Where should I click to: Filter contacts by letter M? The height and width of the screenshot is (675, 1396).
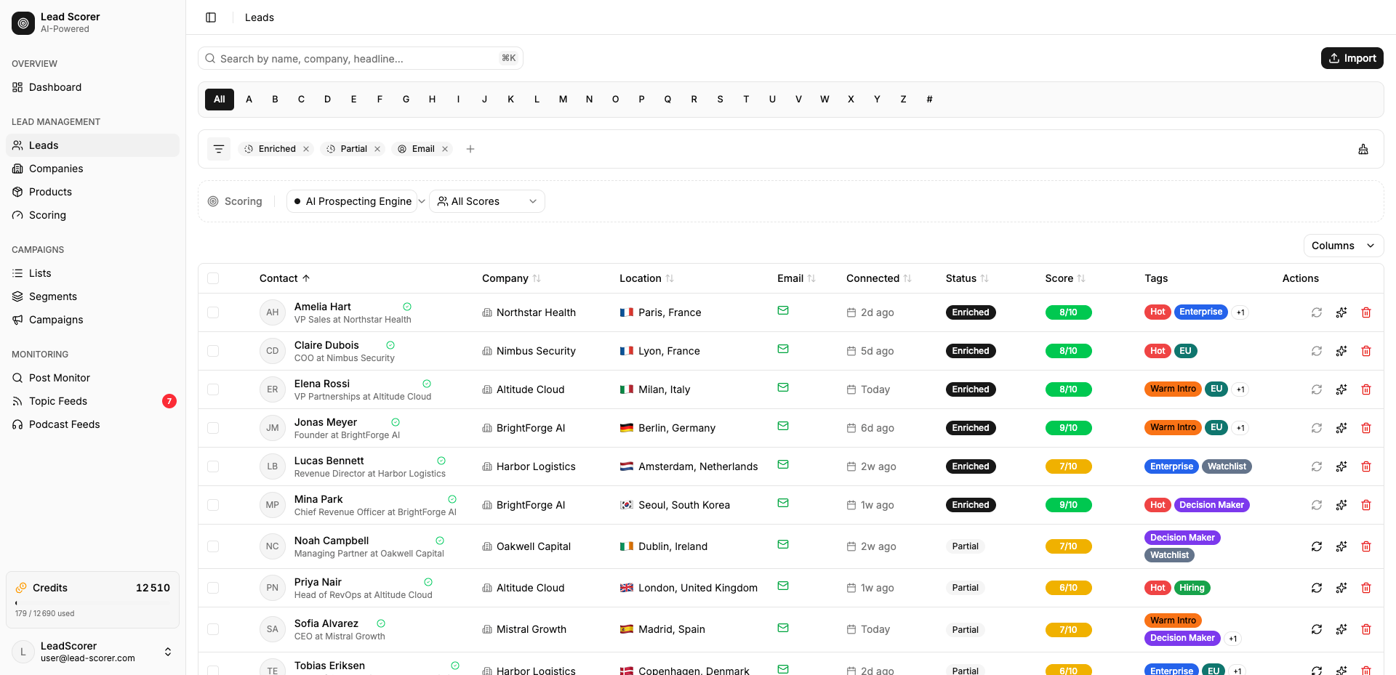tap(563, 100)
